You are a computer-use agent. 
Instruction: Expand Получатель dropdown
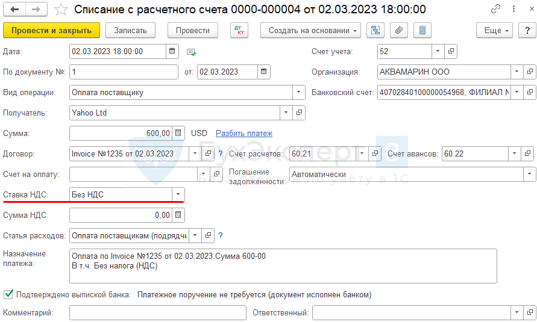click(x=286, y=113)
